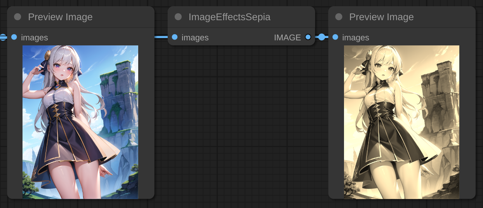Collapse the left Preview Image node using its header dot
Viewport: 483px width, 208px height.
[17, 17]
